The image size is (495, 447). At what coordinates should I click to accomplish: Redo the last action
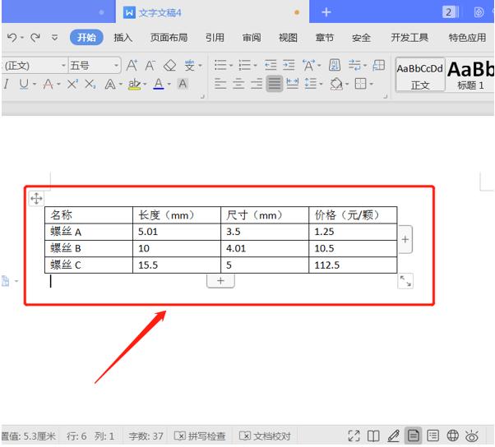click(x=35, y=38)
